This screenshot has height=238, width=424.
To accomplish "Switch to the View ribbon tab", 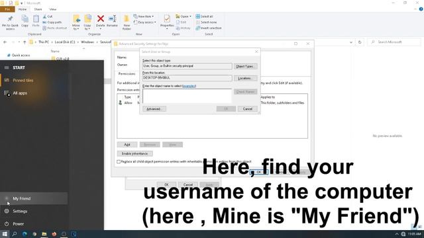I will tap(53, 9).
